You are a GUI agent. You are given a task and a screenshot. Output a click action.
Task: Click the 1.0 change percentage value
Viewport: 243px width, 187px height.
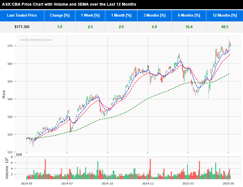(60, 27)
